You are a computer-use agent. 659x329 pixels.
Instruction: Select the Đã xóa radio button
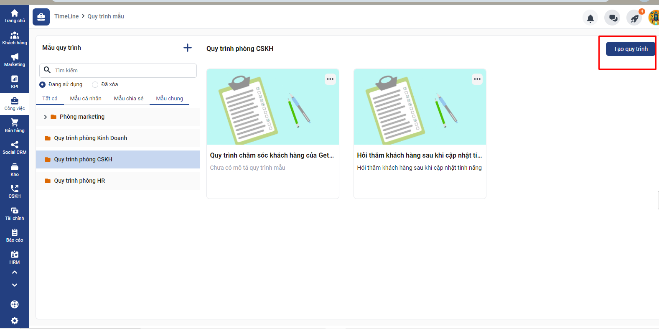click(x=95, y=84)
